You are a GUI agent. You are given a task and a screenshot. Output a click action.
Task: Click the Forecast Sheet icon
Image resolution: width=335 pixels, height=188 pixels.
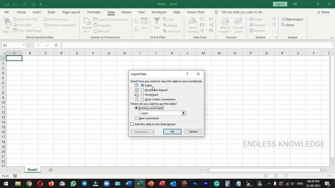(238, 26)
